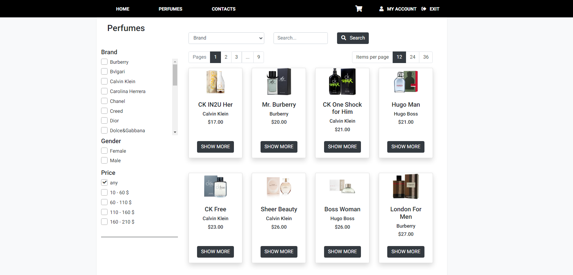Viewport: 573px width, 275px height.
Task: Open the Perfumes navigation menu item
Action: [170, 9]
